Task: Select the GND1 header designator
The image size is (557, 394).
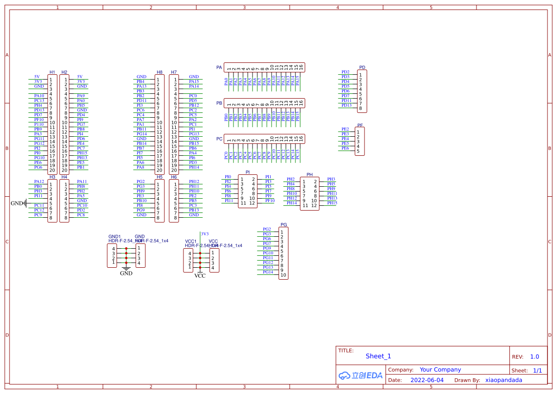Action: (114, 237)
